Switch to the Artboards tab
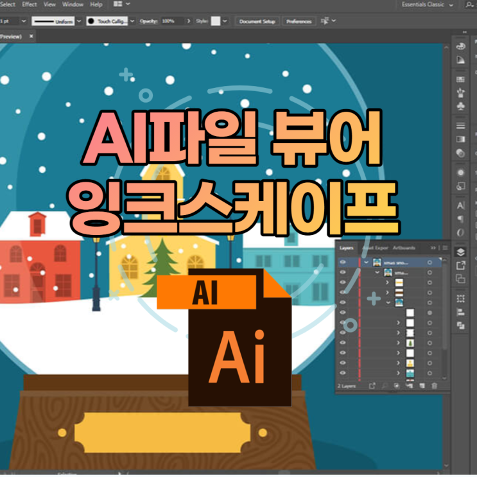 coord(404,248)
